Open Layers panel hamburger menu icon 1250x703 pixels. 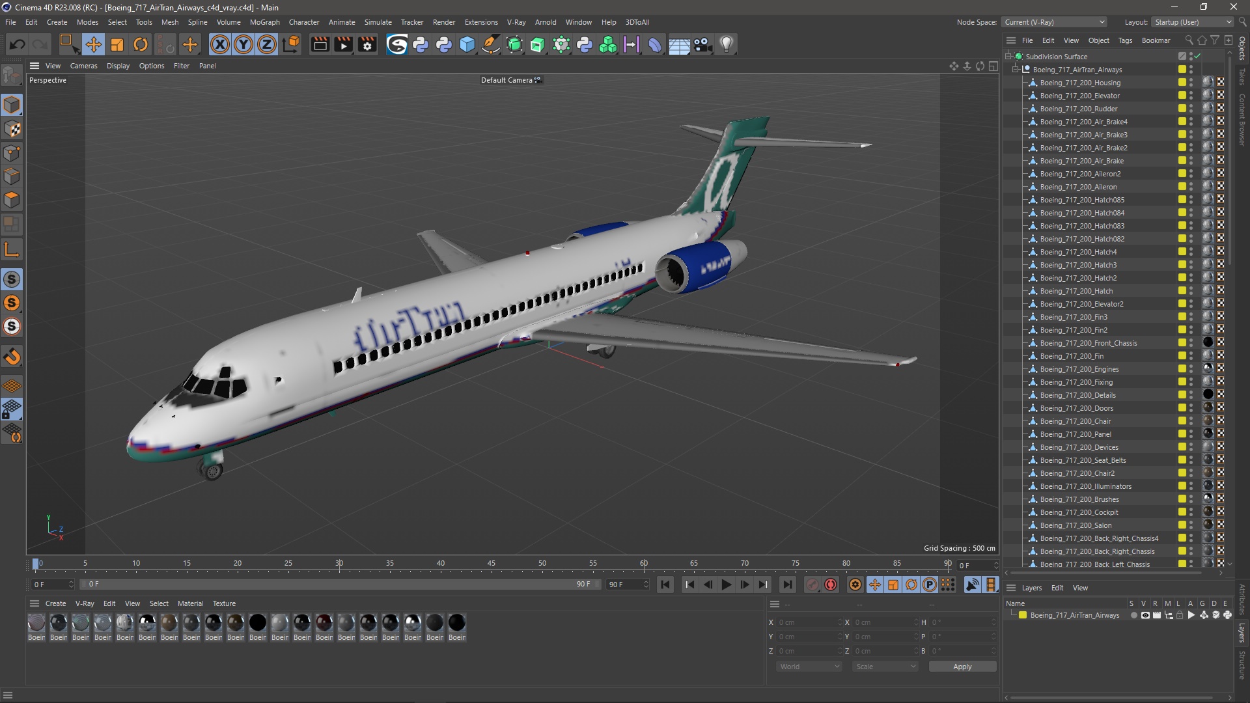click(x=1011, y=588)
